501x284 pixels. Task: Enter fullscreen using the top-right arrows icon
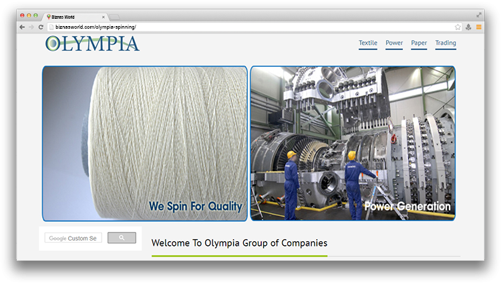click(479, 15)
